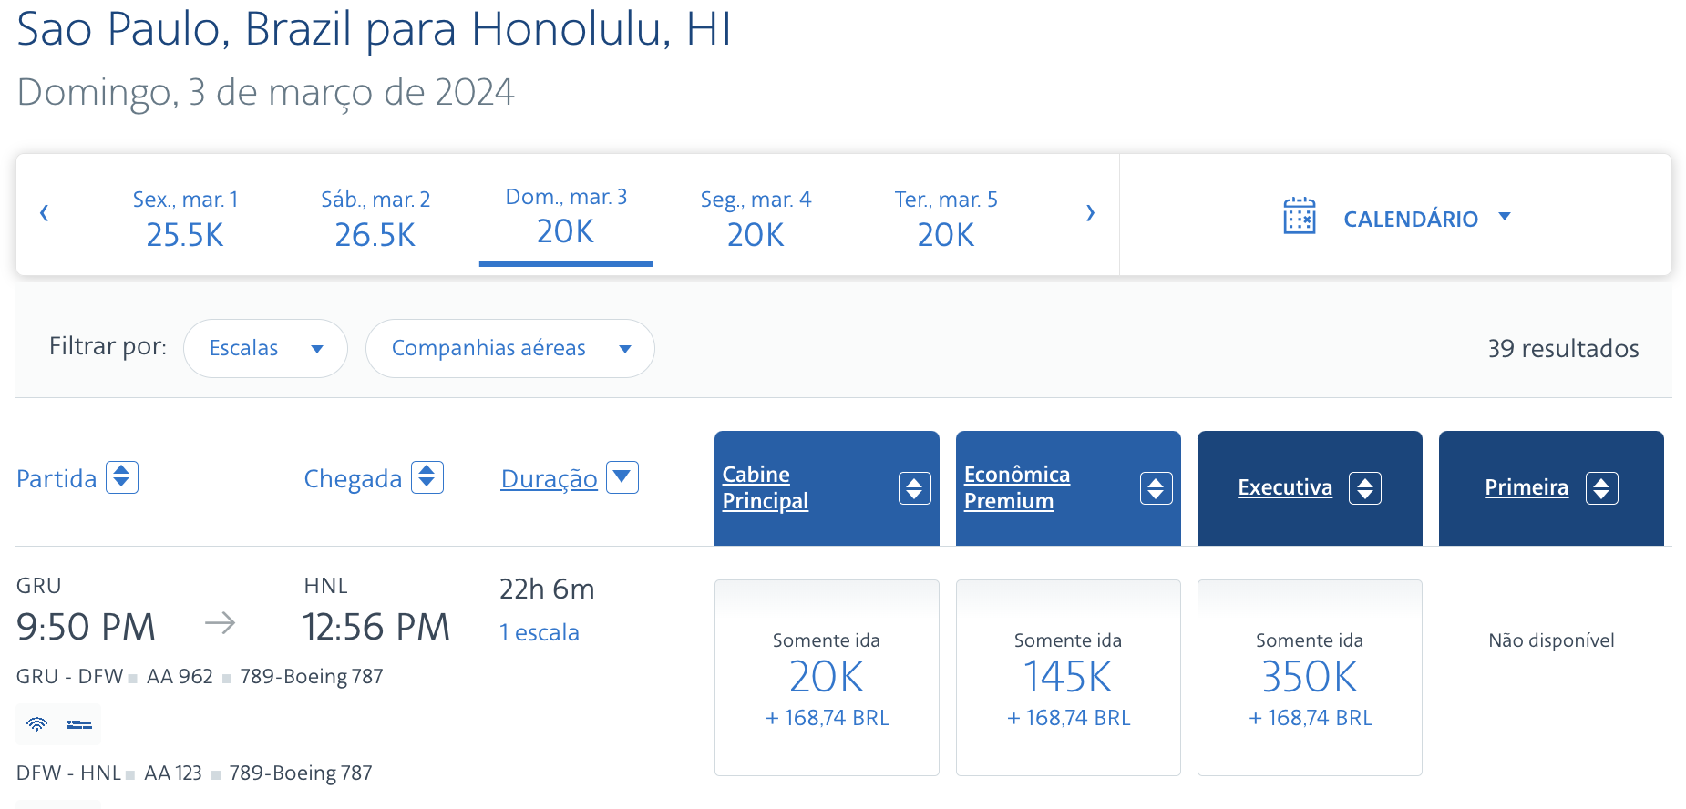This screenshot has height=809, width=1686.
Task: Click the Ter., mar. 5 date option
Action: pyautogui.click(x=945, y=215)
